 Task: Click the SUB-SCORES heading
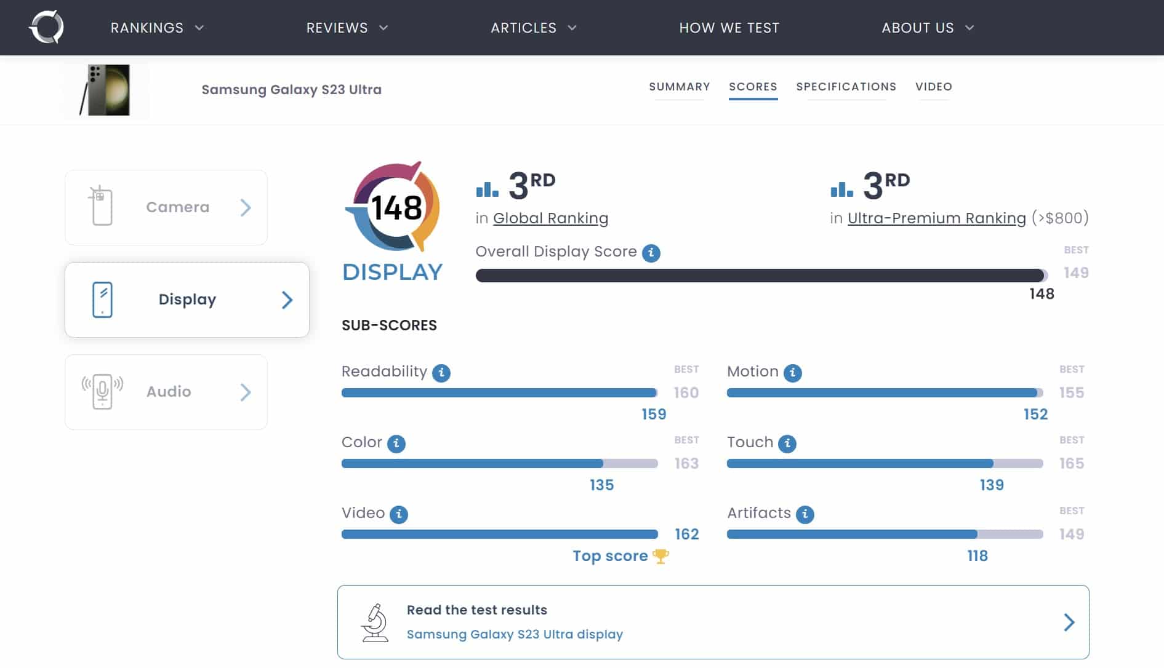tap(389, 325)
